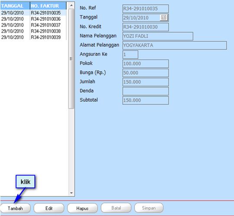The image size is (234, 216).
Task: Click the NO. FAKTUR column header
Action: click(48, 6)
